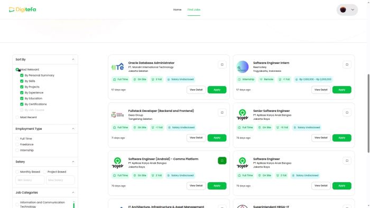This screenshot has height=208, width=370.
Task: Click the Tangerang Selatan location text
Action: 140,119
